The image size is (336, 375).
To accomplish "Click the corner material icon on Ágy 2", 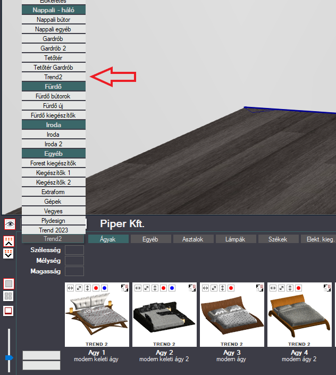I will [x=192, y=288].
